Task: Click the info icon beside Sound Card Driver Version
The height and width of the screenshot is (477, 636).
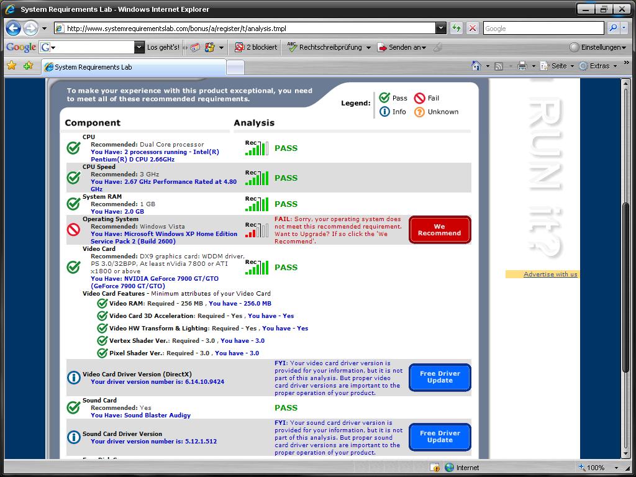Action: pos(73,437)
